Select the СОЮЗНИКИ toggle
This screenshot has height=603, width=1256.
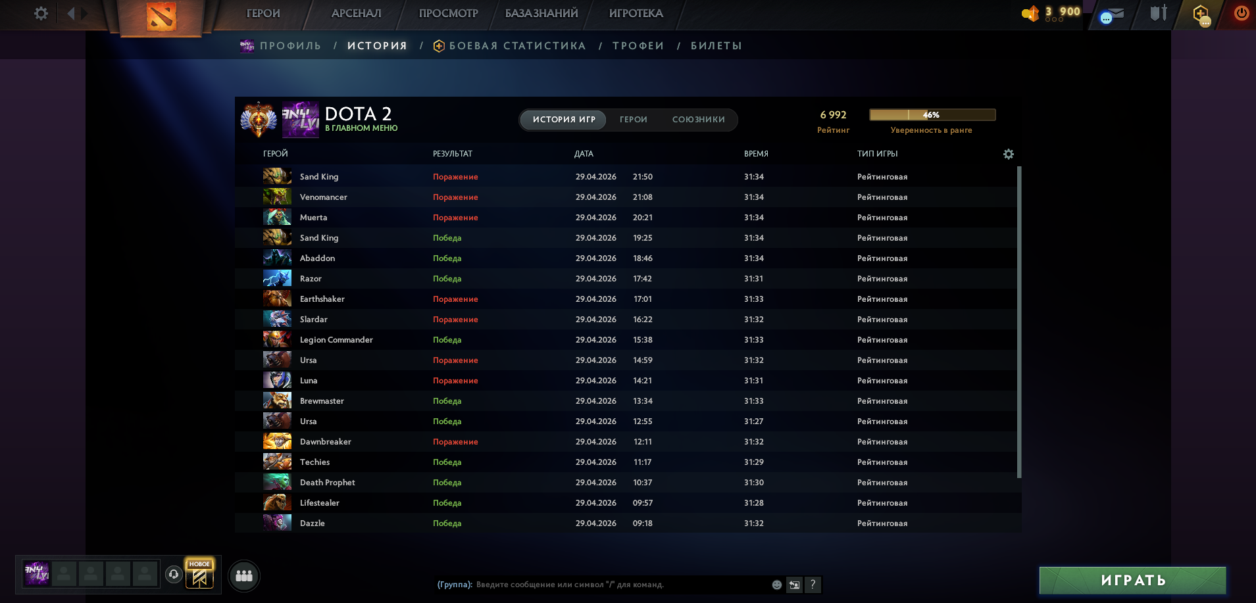pyautogui.click(x=699, y=120)
